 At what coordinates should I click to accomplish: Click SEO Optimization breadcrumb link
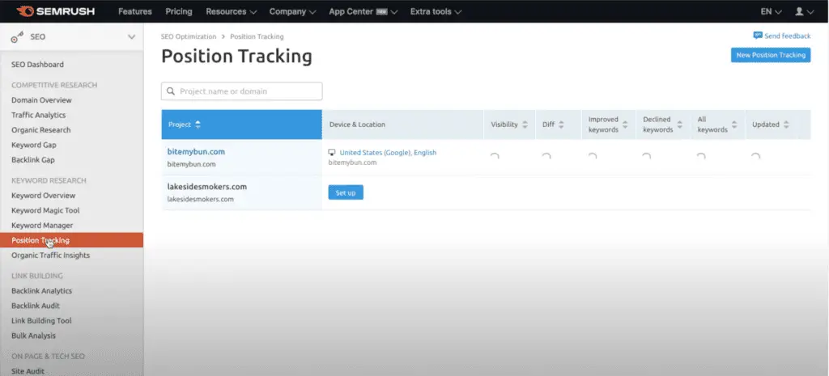(189, 36)
